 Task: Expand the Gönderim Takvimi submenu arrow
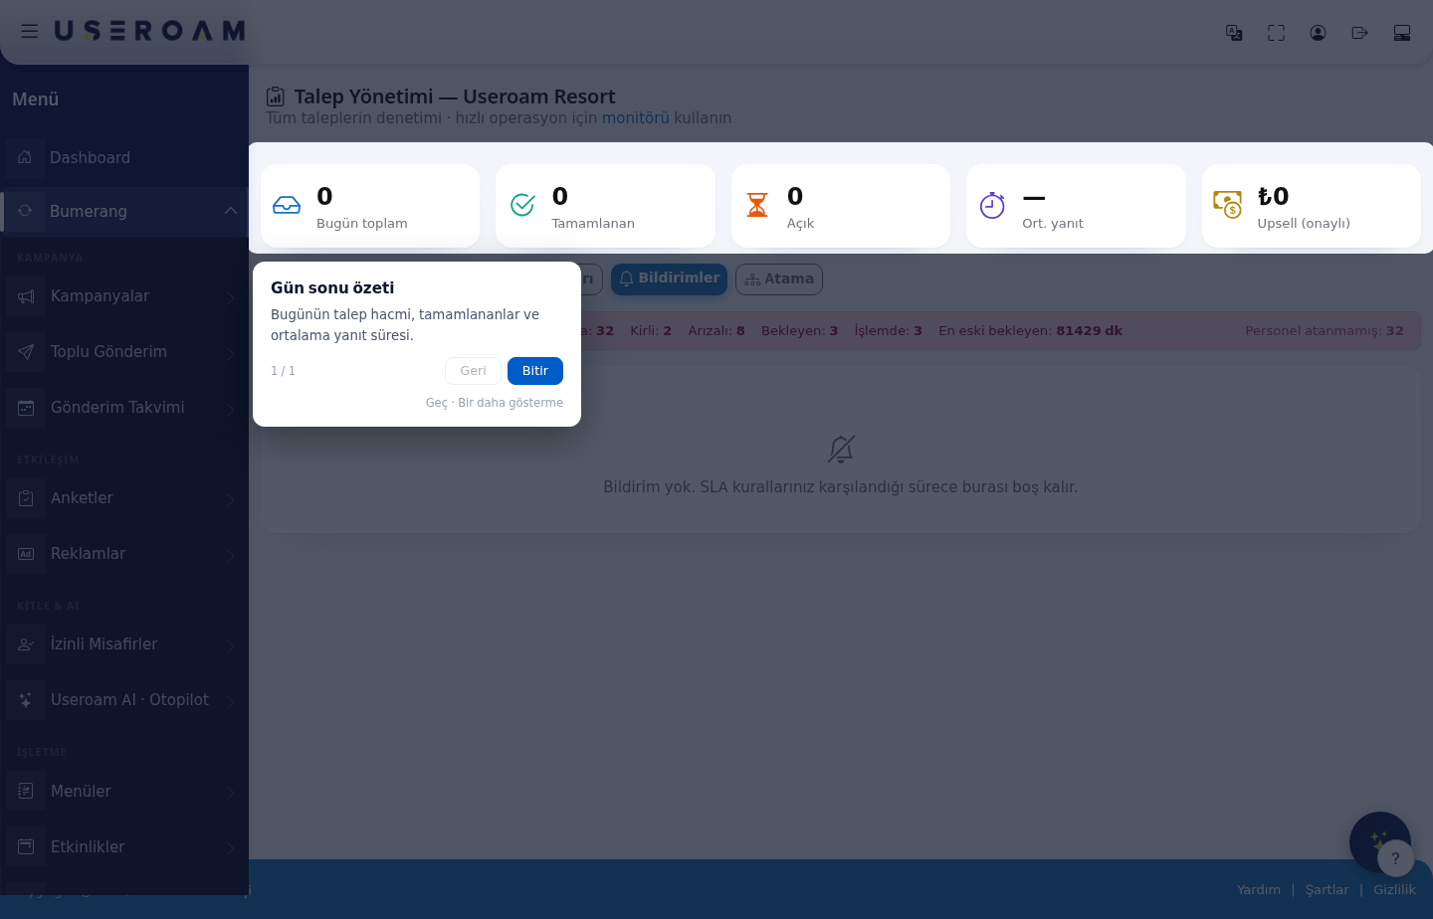click(230, 409)
